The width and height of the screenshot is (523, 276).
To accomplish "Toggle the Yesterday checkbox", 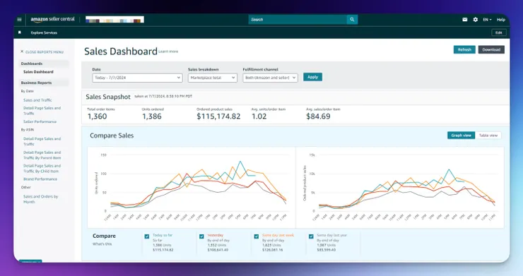I will click(x=201, y=236).
